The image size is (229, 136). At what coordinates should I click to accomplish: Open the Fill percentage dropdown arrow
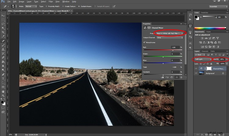coord(227,64)
